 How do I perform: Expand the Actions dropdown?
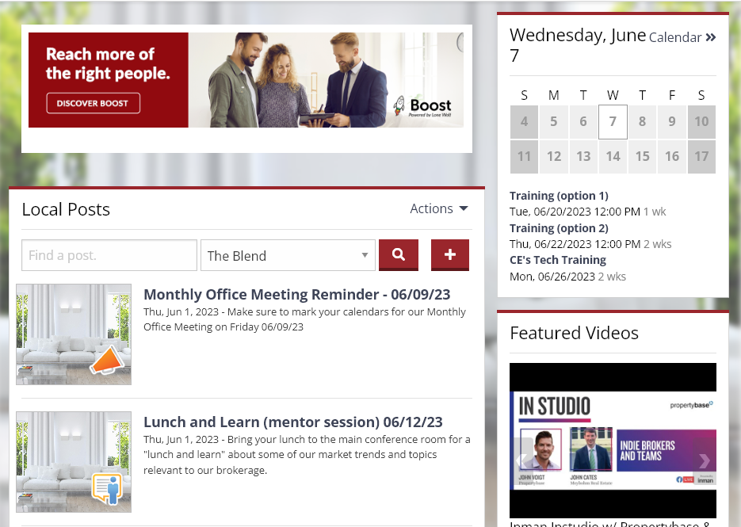[438, 208]
